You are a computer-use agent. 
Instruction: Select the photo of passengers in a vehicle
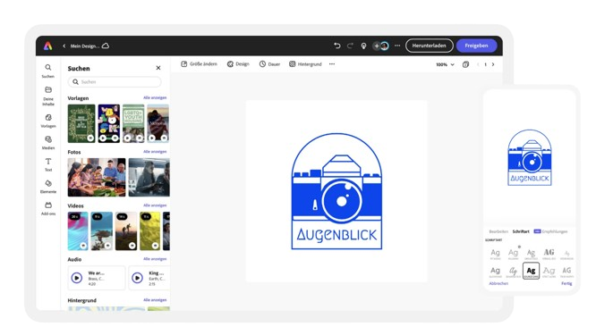pyautogui.click(x=149, y=177)
